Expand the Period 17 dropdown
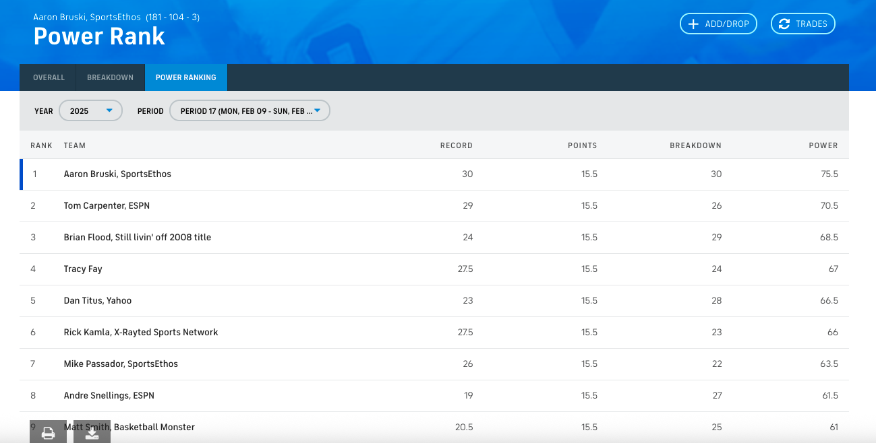 (x=250, y=110)
